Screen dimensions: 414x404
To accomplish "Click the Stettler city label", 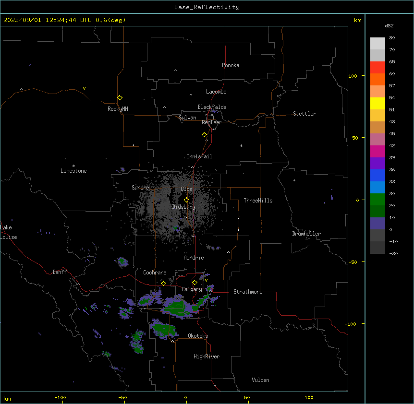I will pos(304,114).
